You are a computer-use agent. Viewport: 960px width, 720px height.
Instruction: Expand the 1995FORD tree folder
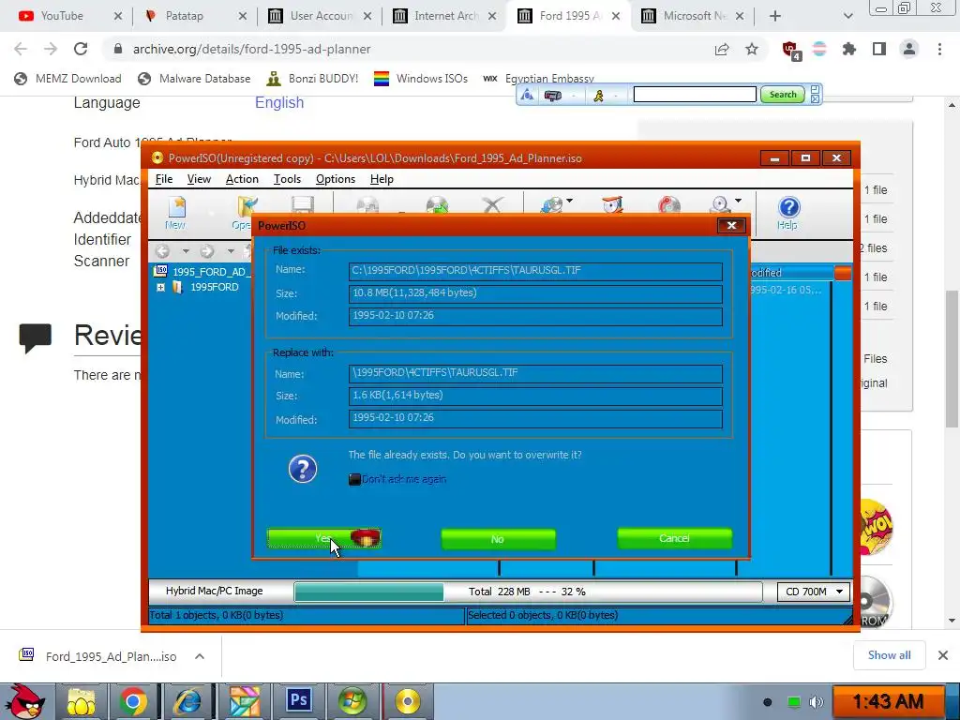click(x=160, y=287)
